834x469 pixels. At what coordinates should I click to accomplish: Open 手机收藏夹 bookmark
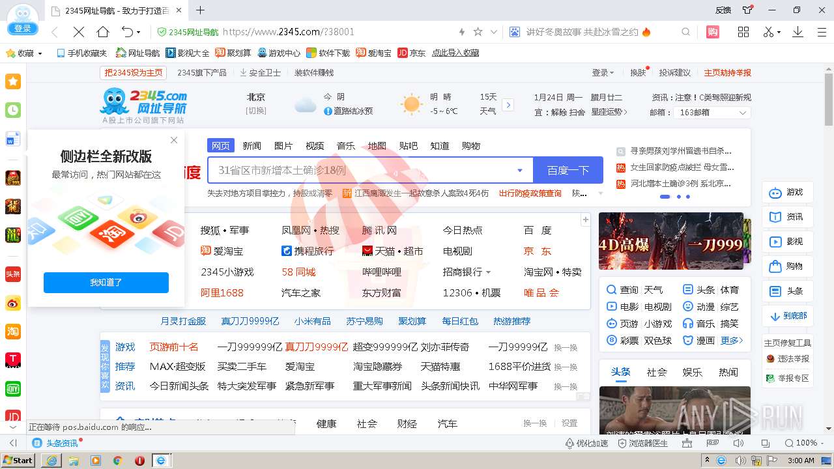pyautogui.click(x=81, y=53)
